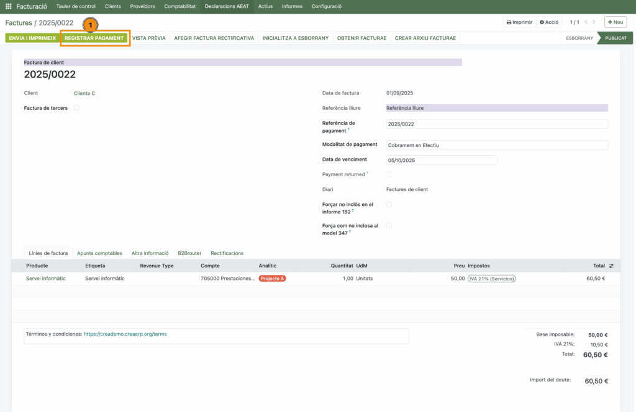This screenshot has width=636, height=412.
Task: Click help icon next to informe 182
Action: (353, 211)
